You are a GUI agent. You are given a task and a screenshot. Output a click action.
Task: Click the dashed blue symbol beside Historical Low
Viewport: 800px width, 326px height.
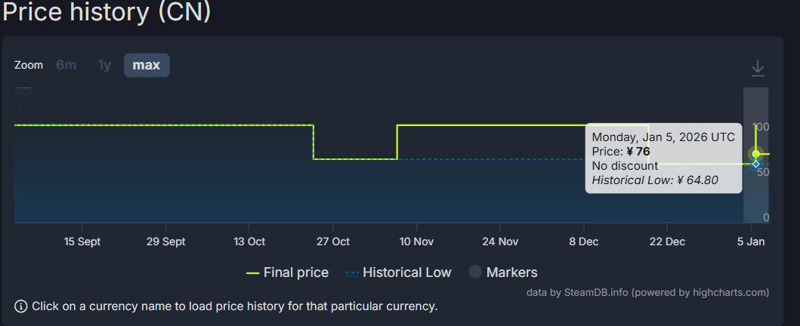[352, 272]
